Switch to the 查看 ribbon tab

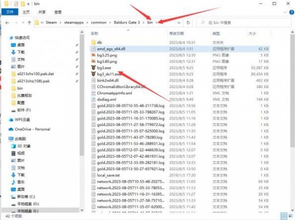[58, 12]
